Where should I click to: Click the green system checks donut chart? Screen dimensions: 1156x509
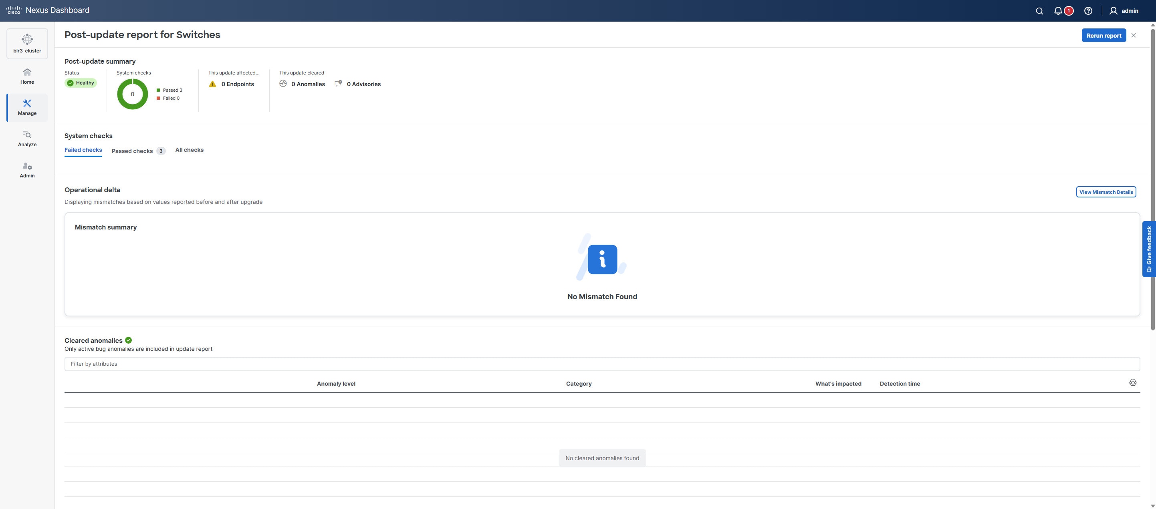point(132,94)
